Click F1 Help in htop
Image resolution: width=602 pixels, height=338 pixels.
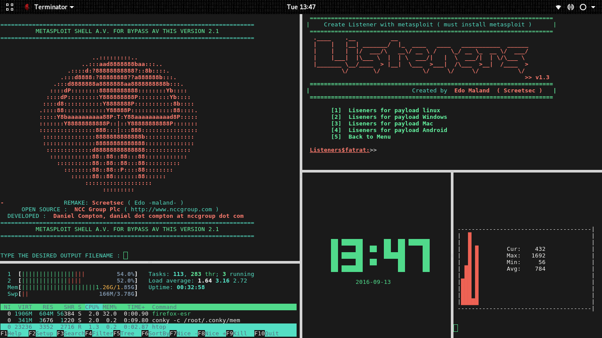tap(11, 334)
